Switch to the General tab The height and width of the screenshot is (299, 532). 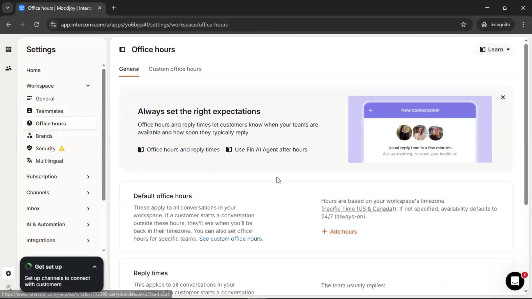pyautogui.click(x=129, y=69)
